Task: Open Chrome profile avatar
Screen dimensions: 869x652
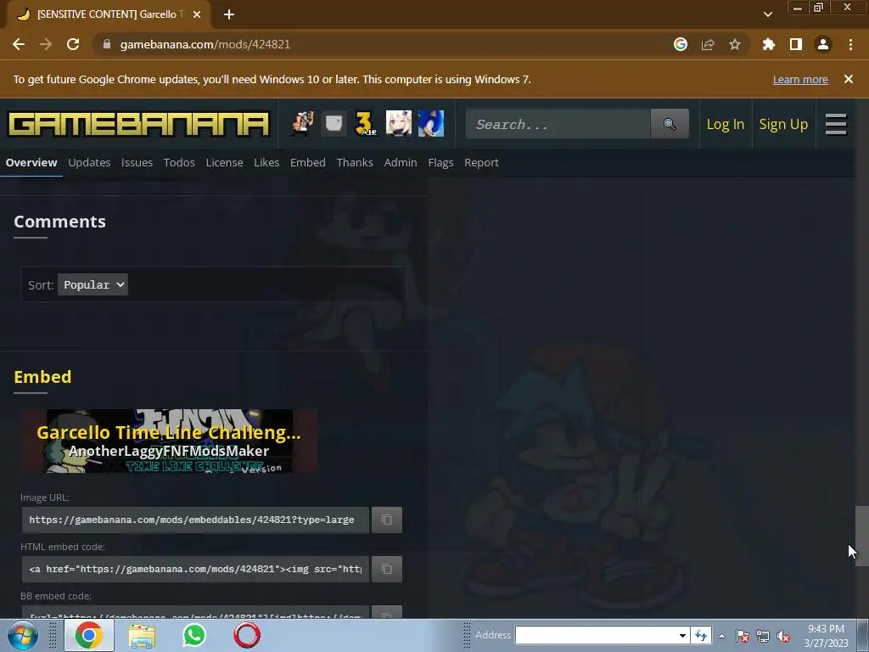Action: click(x=823, y=44)
